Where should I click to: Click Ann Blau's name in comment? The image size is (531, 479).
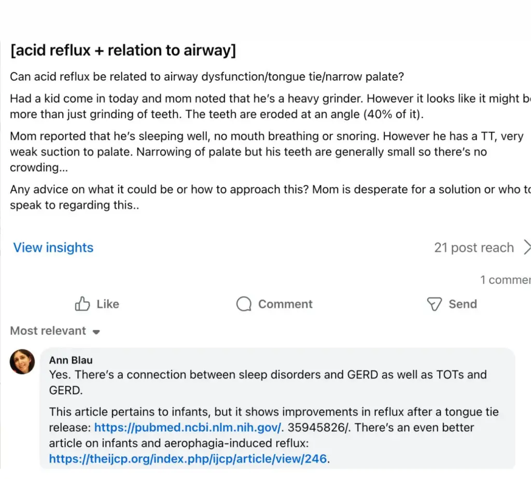71,360
